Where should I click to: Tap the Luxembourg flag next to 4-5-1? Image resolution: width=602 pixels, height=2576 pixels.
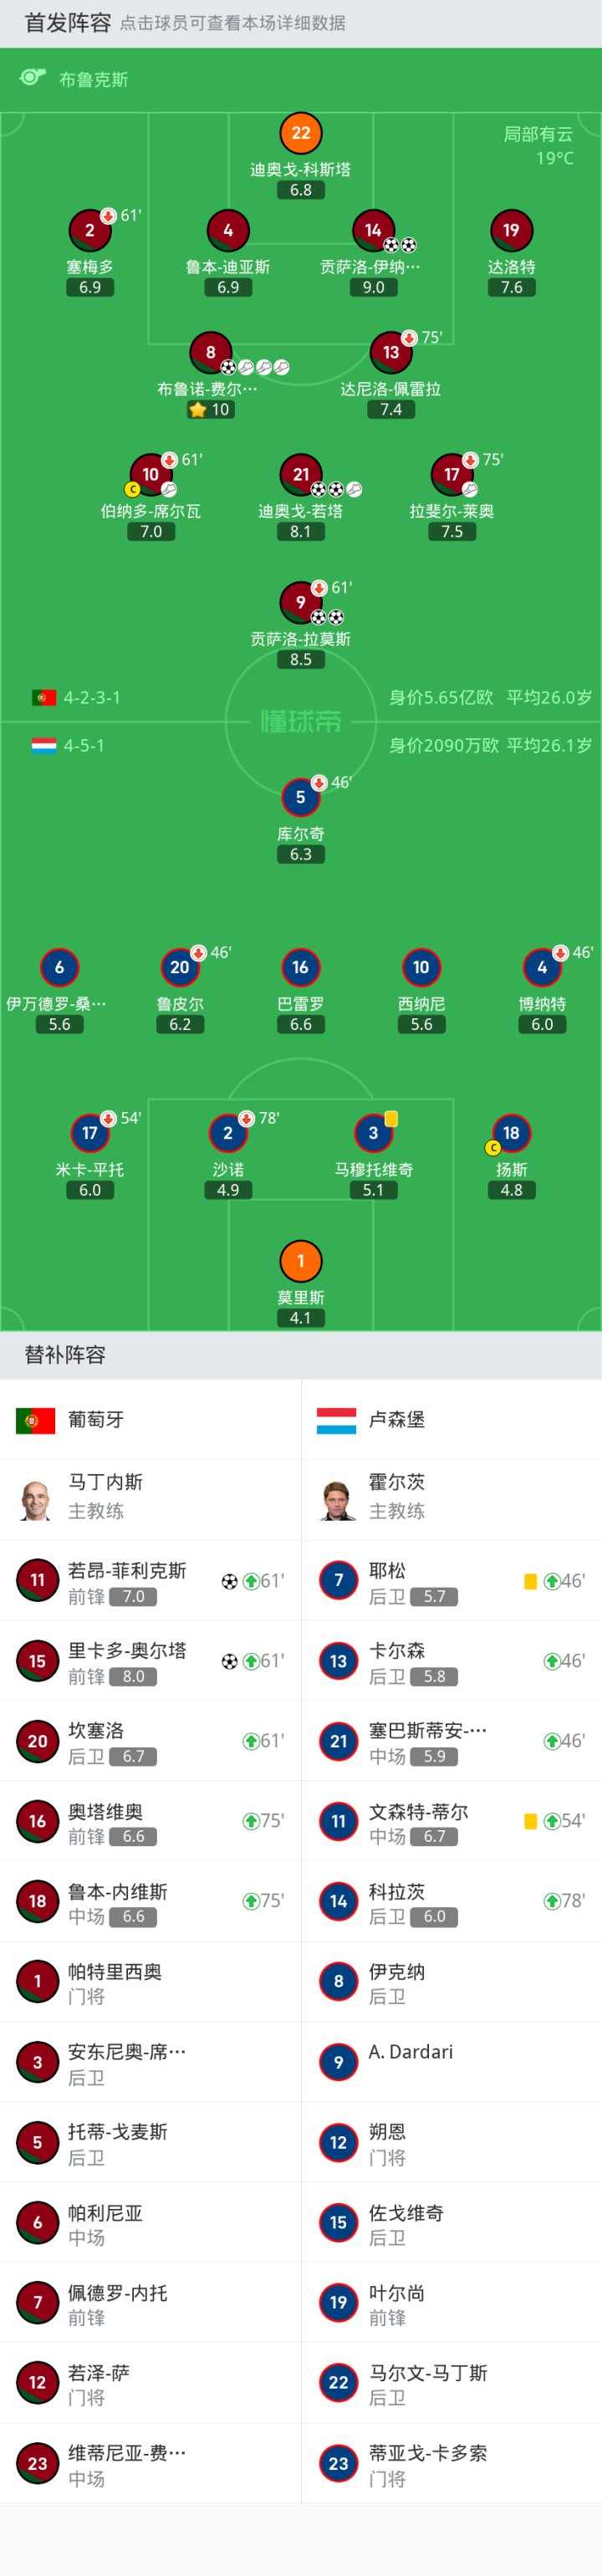[x=44, y=745]
